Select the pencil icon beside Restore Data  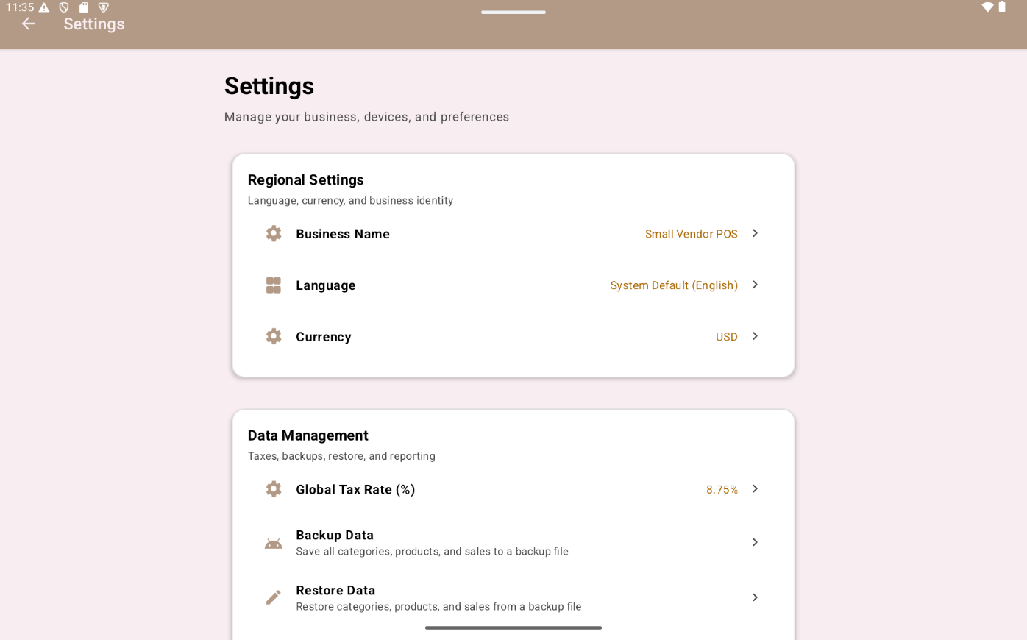[x=274, y=597]
